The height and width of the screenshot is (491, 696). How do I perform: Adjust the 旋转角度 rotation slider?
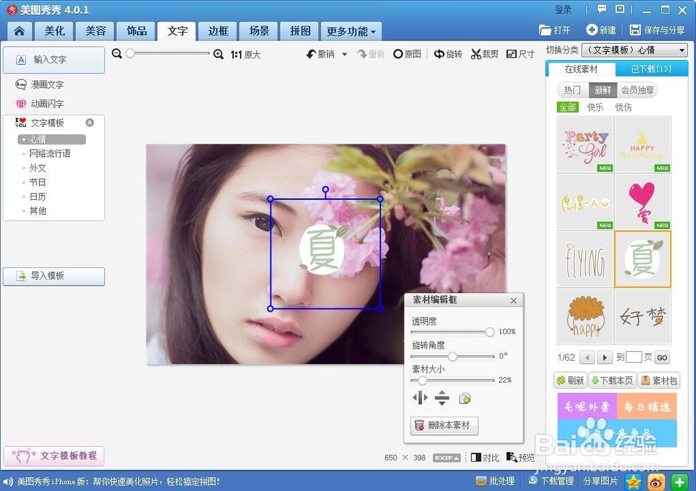(x=452, y=357)
